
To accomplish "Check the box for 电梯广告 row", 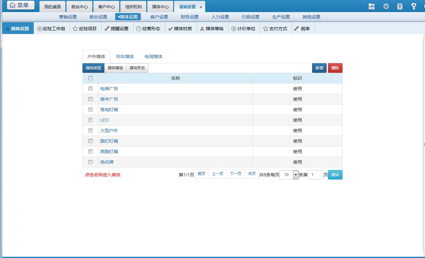I will tap(90, 88).
